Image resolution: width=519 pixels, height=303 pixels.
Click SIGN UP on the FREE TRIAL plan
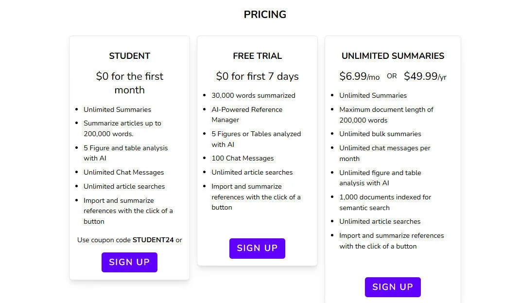[x=257, y=248]
